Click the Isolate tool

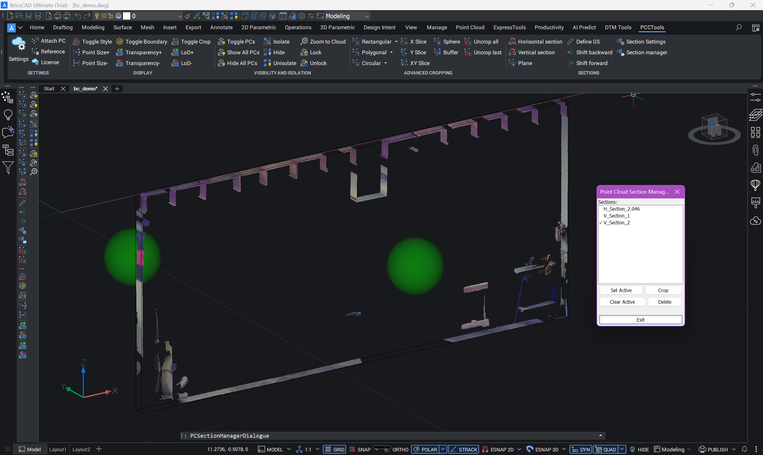[x=277, y=42]
